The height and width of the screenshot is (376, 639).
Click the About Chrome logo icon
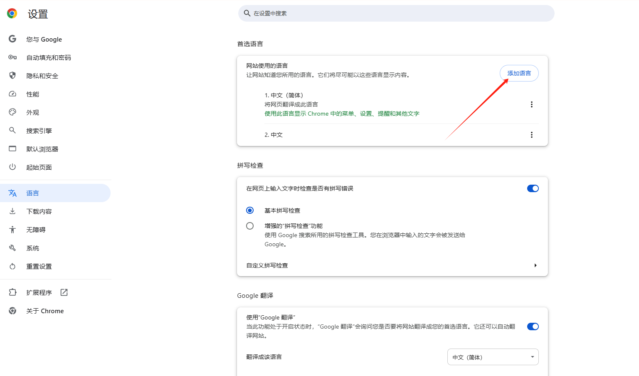12,311
